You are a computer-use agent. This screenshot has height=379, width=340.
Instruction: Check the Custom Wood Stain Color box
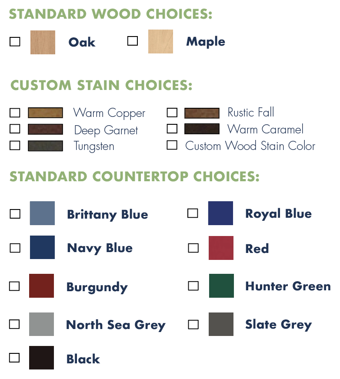pyautogui.click(x=172, y=145)
